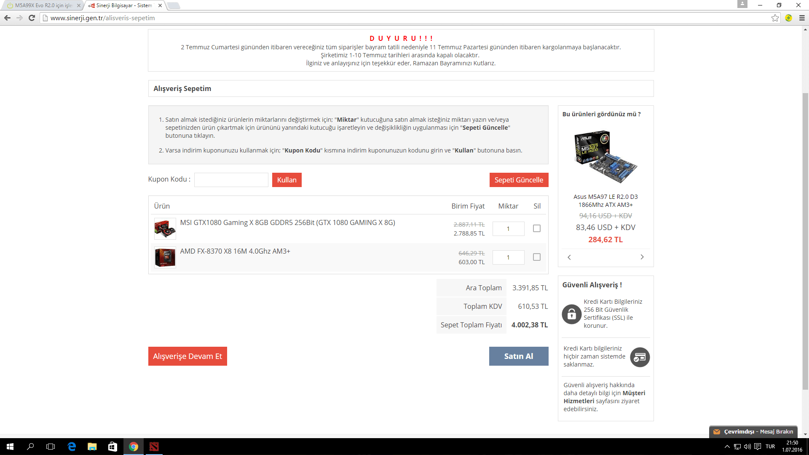Open the Windows Start menu
The height and width of the screenshot is (455, 809).
pyautogui.click(x=10, y=447)
